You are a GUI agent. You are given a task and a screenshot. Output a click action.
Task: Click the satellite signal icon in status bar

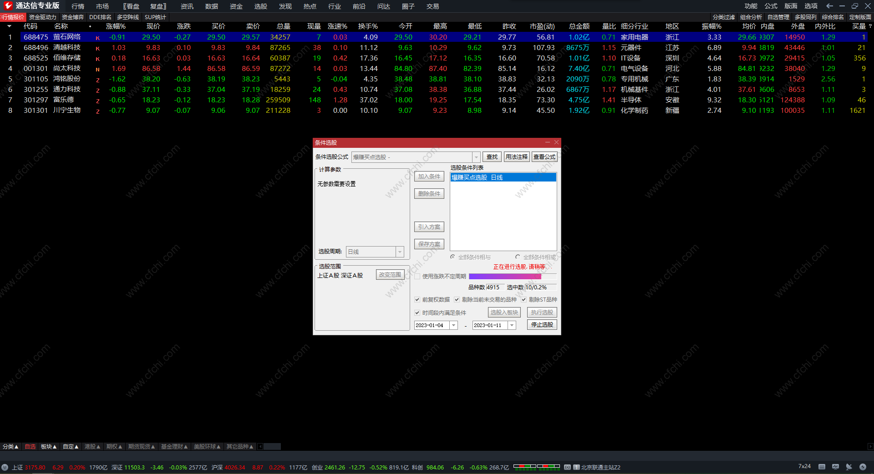(849, 467)
